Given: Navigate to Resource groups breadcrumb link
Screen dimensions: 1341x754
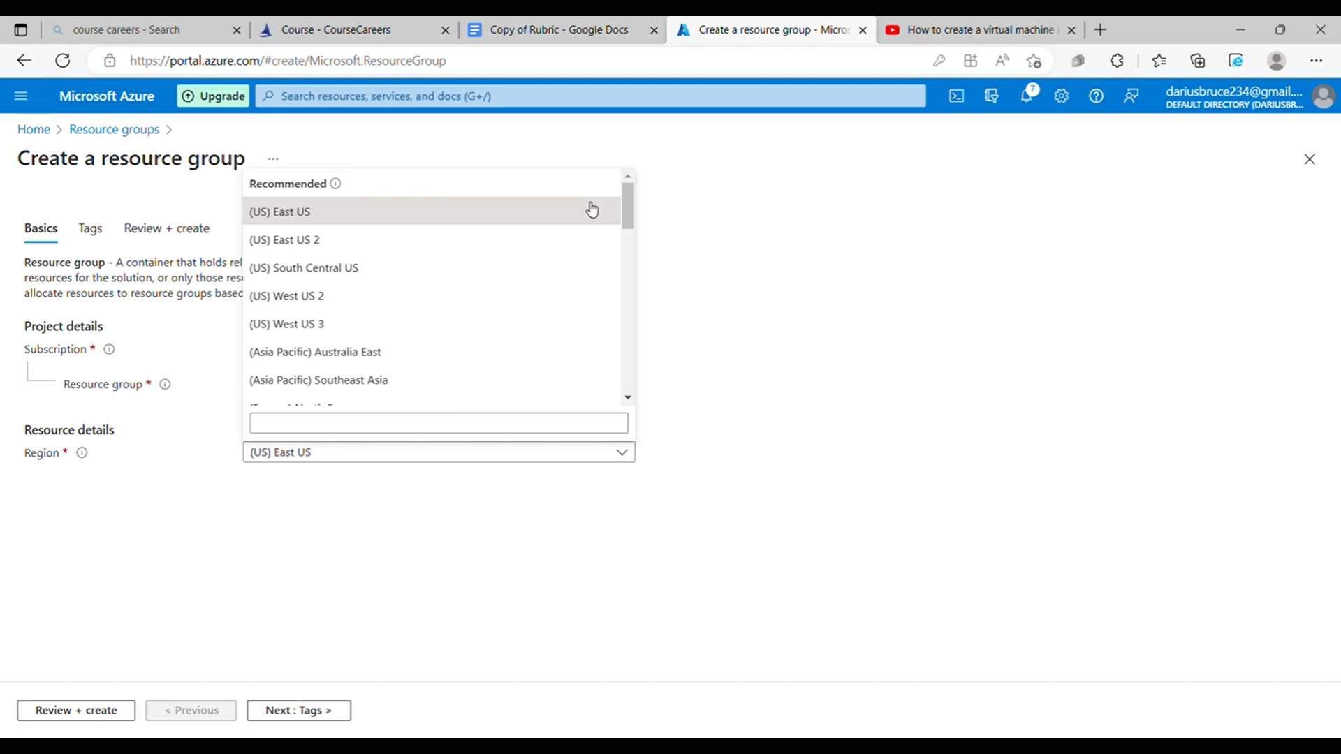Looking at the screenshot, I should click(114, 129).
